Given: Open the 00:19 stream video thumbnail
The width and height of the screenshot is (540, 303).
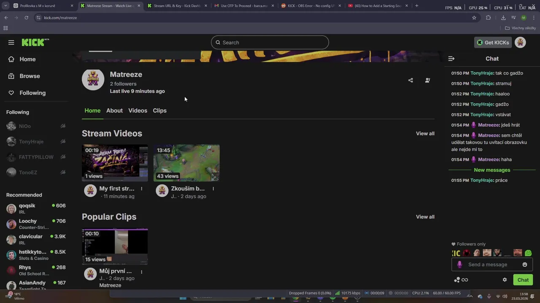Looking at the screenshot, I should (115, 163).
